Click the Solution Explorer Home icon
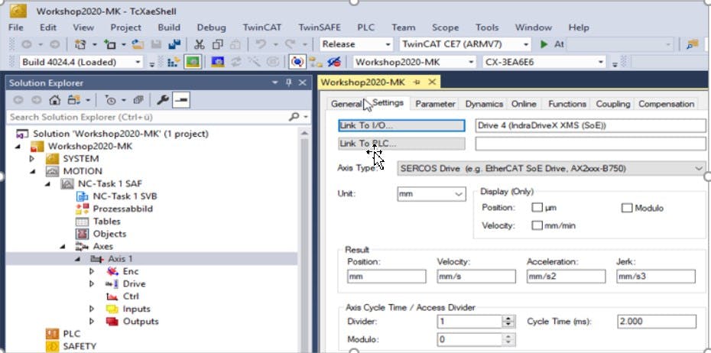Viewport: 711px width, 353px height. [54, 99]
